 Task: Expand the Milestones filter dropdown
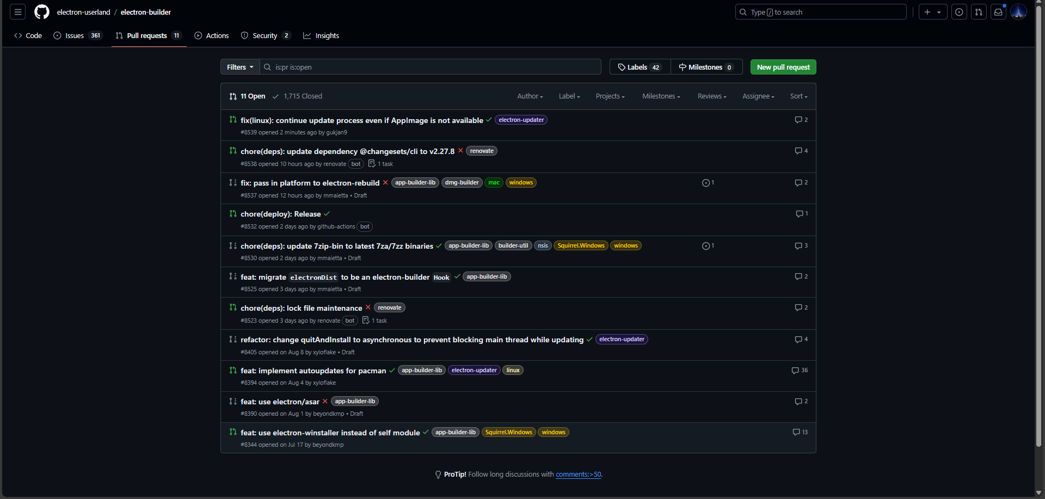pyautogui.click(x=661, y=96)
